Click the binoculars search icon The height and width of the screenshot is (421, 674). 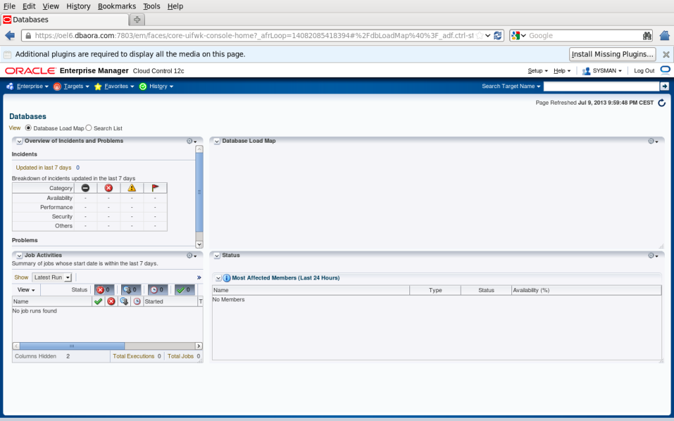tap(647, 36)
